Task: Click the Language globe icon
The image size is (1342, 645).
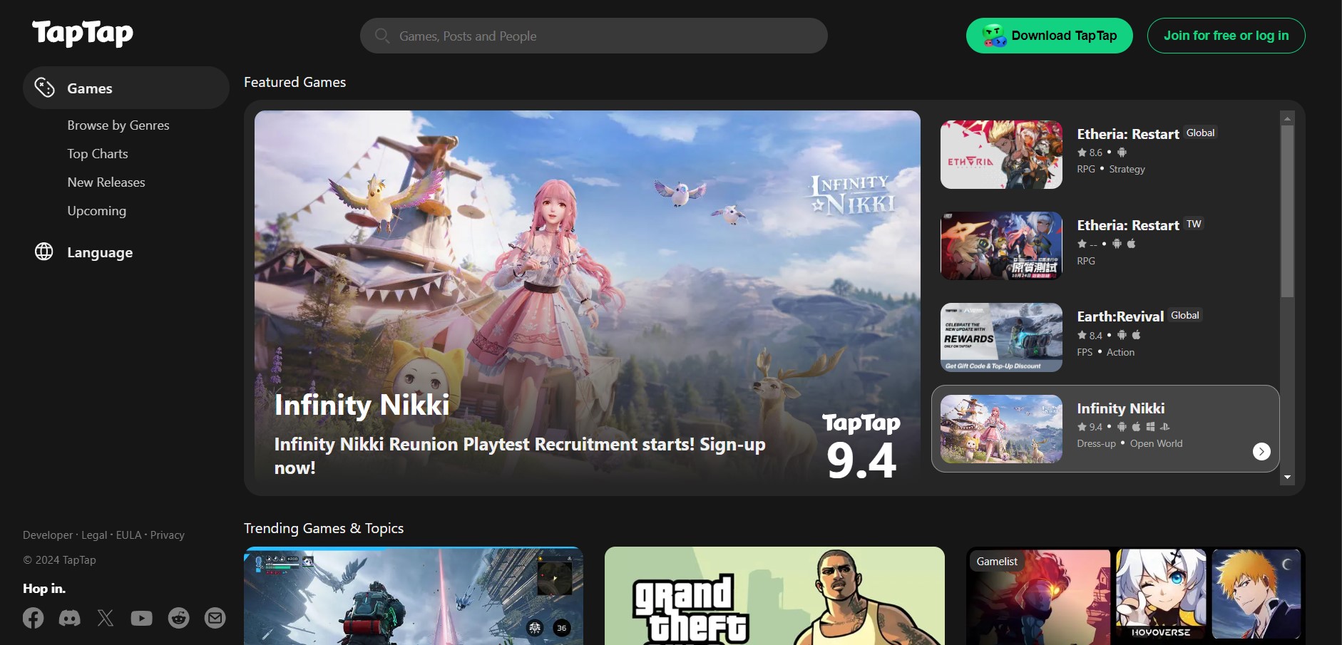Action: [x=44, y=252]
